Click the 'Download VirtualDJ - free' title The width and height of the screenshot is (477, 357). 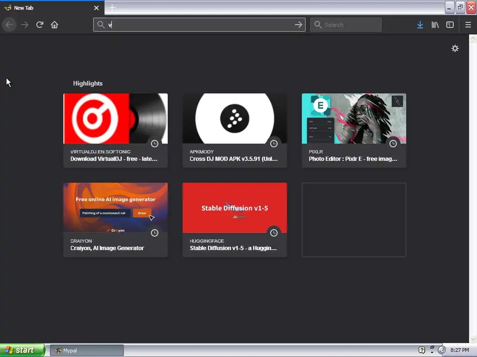[114, 159]
